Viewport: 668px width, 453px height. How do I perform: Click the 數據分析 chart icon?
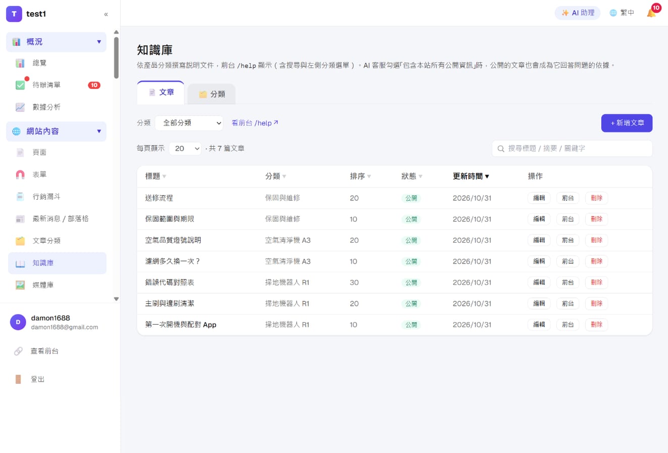coord(20,107)
